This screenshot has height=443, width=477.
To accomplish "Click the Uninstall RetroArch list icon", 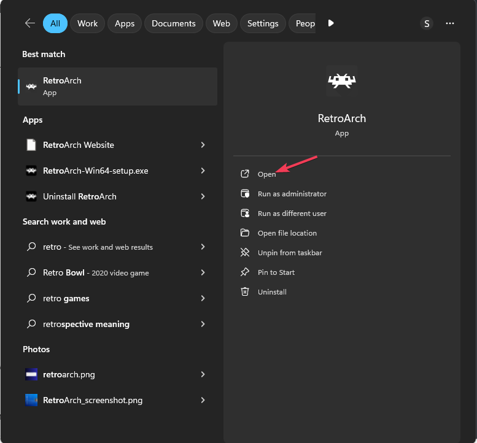I will tap(31, 196).
